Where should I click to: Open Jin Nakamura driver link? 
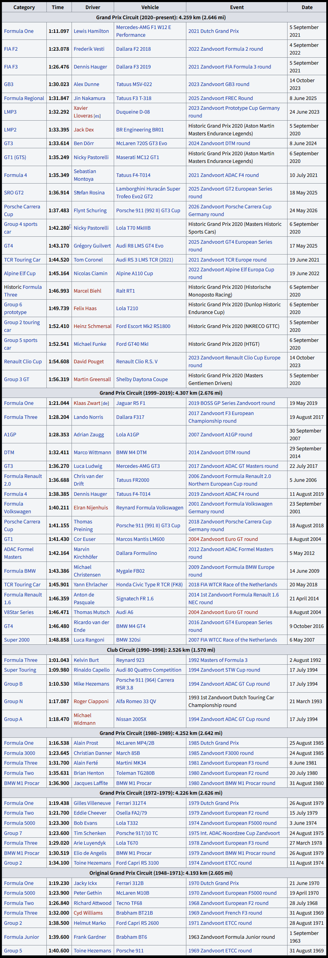coord(89,98)
